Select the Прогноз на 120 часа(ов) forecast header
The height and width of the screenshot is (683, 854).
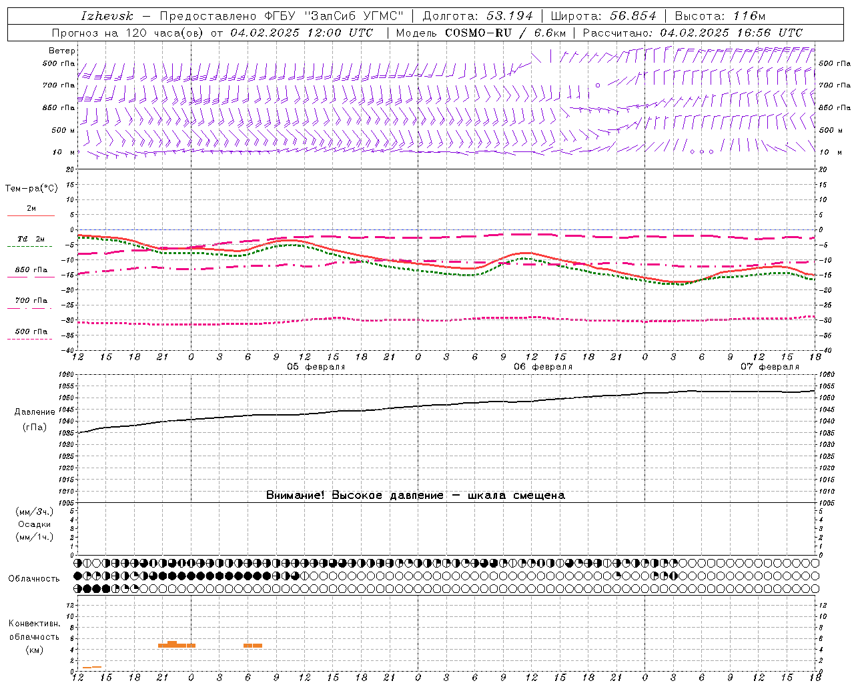[212, 33]
